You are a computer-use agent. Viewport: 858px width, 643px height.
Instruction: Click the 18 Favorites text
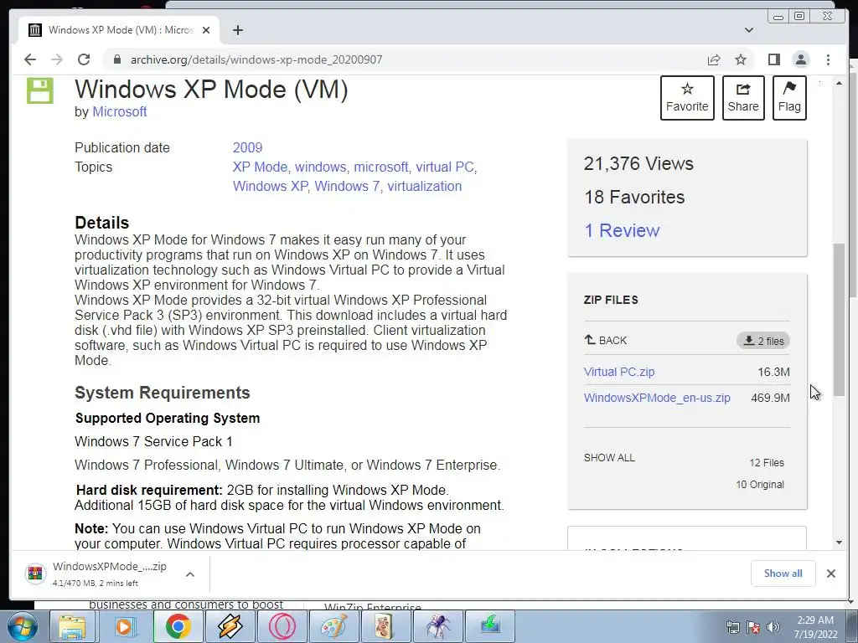634,197
